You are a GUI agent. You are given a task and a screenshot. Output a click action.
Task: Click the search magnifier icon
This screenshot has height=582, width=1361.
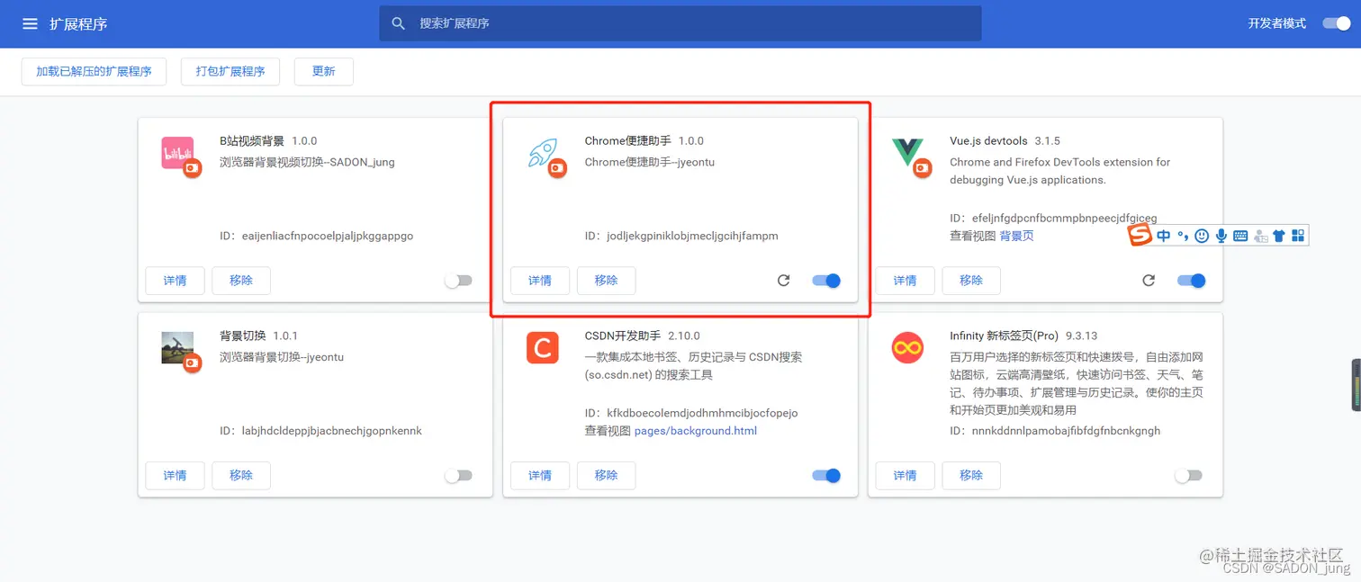tap(399, 23)
